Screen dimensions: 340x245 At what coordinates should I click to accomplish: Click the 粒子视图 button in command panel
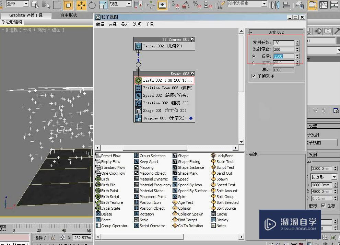point(322,143)
